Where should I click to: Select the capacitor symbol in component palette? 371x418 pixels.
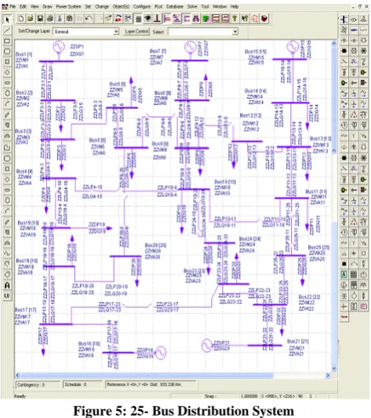point(344,307)
